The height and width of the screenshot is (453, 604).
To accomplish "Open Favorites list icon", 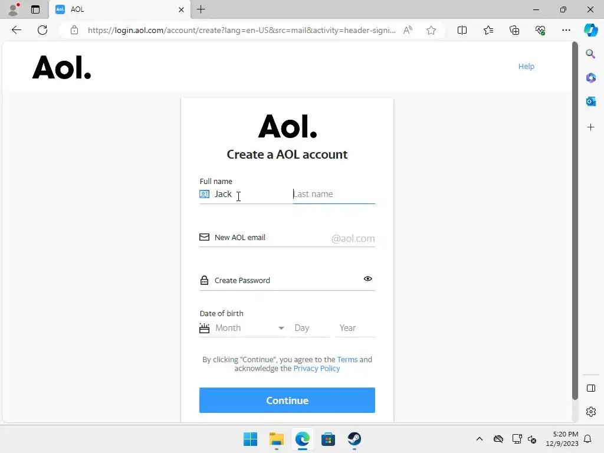I will [488, 30].
